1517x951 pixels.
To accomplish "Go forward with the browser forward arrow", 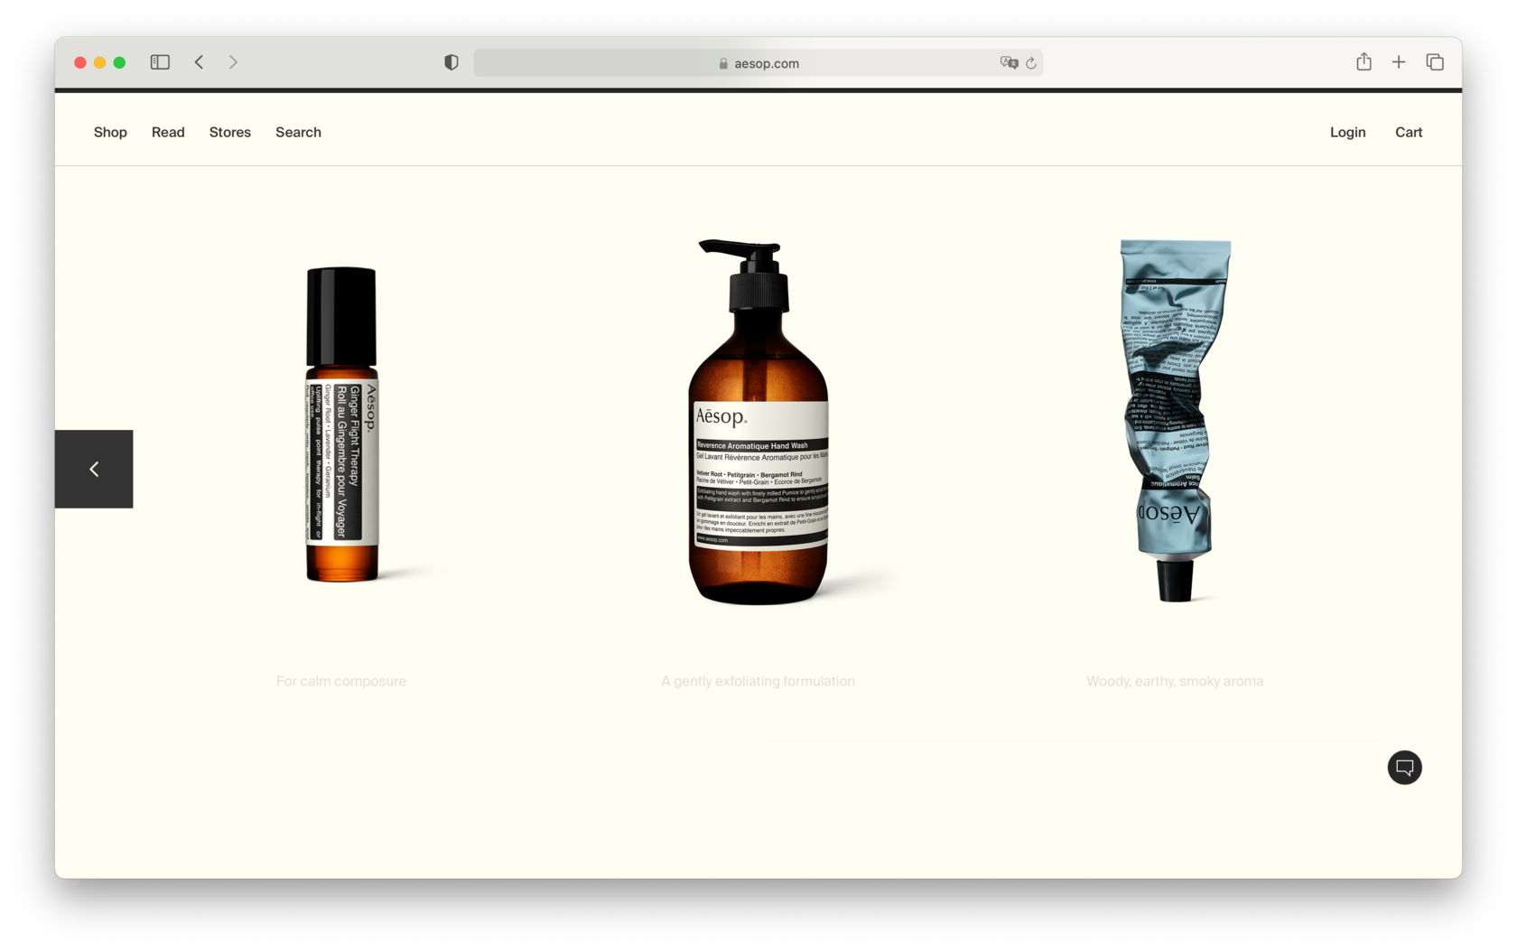I will (233, 62).
